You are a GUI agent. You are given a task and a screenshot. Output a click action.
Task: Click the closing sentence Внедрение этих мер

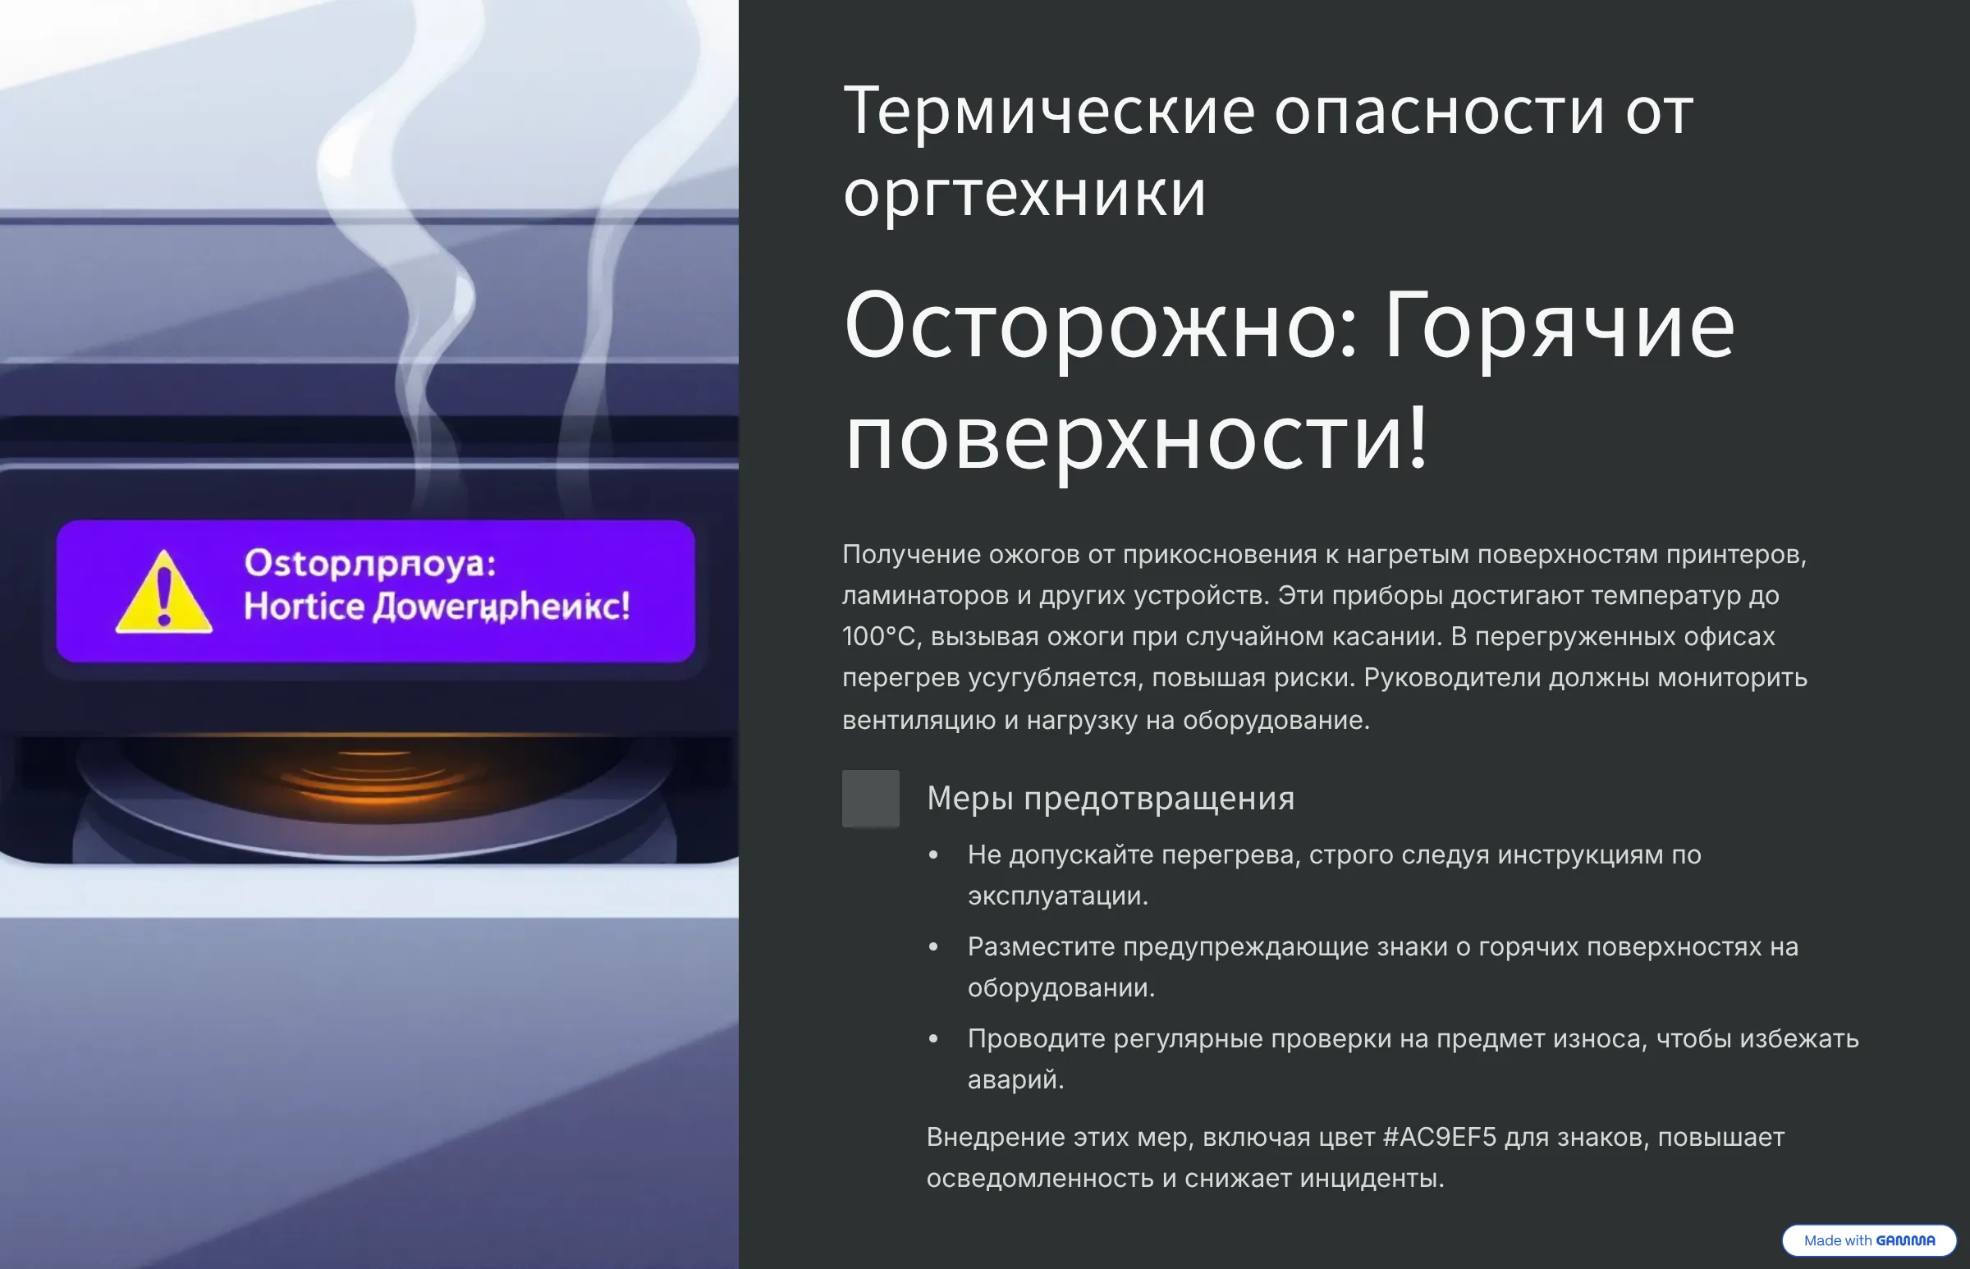coord(1186,1179)
